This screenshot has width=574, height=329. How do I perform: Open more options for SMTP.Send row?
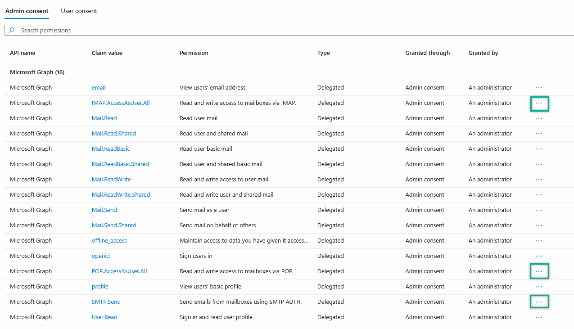(539, 302)
